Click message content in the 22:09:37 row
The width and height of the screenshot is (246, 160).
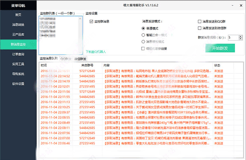tap(157, 112)
